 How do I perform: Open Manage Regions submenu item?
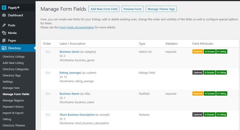click(13, 100)
